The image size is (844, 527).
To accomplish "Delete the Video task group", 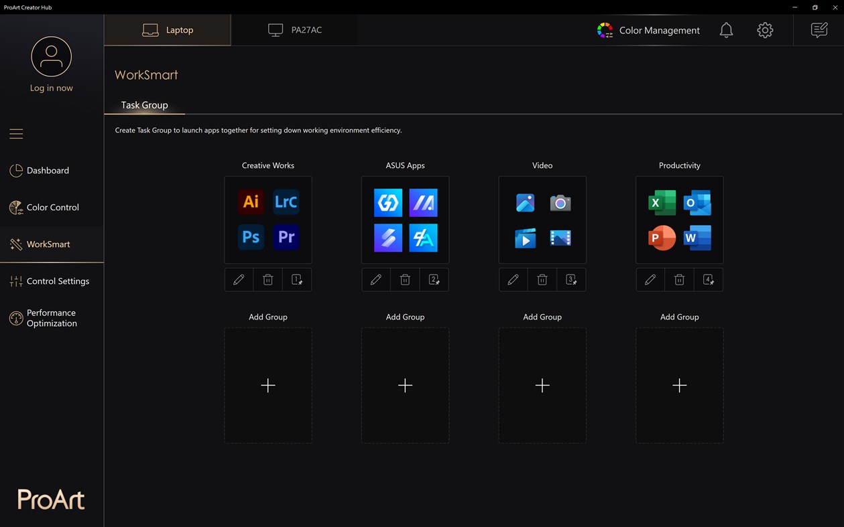I will point(542,280).
